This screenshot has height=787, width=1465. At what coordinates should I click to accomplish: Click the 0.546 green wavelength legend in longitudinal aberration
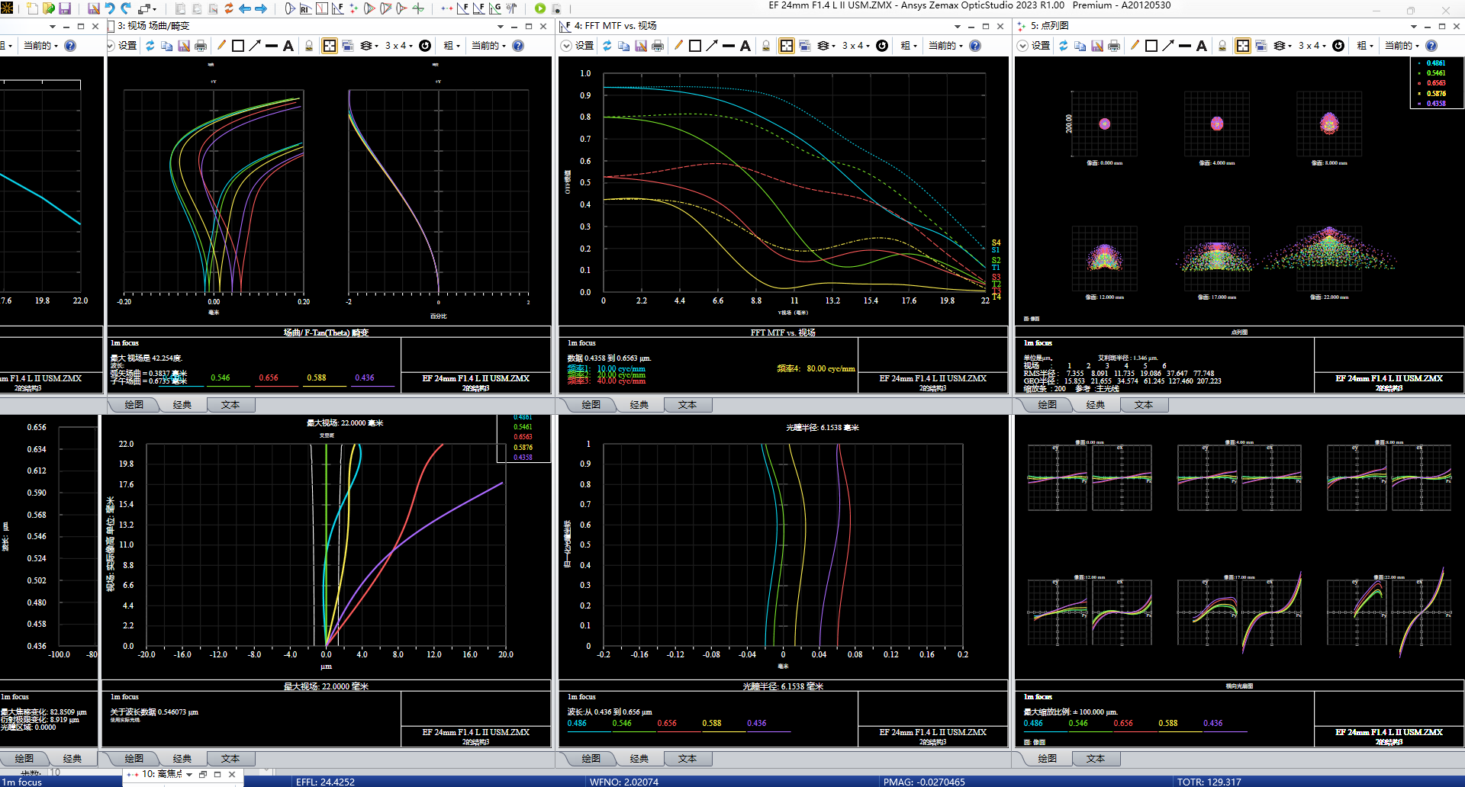click(622, 724)
